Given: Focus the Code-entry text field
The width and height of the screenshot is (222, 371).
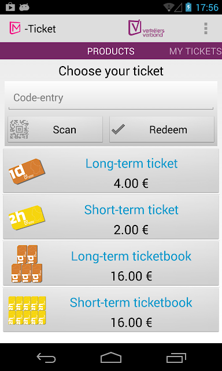Looking at the screenshot, I should (111, 98).
